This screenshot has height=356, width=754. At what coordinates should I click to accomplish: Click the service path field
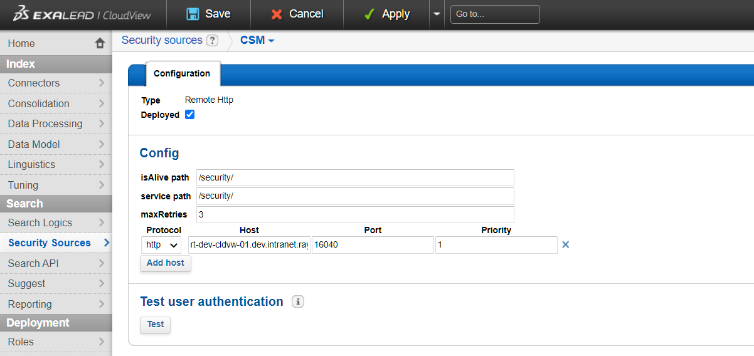355,196
